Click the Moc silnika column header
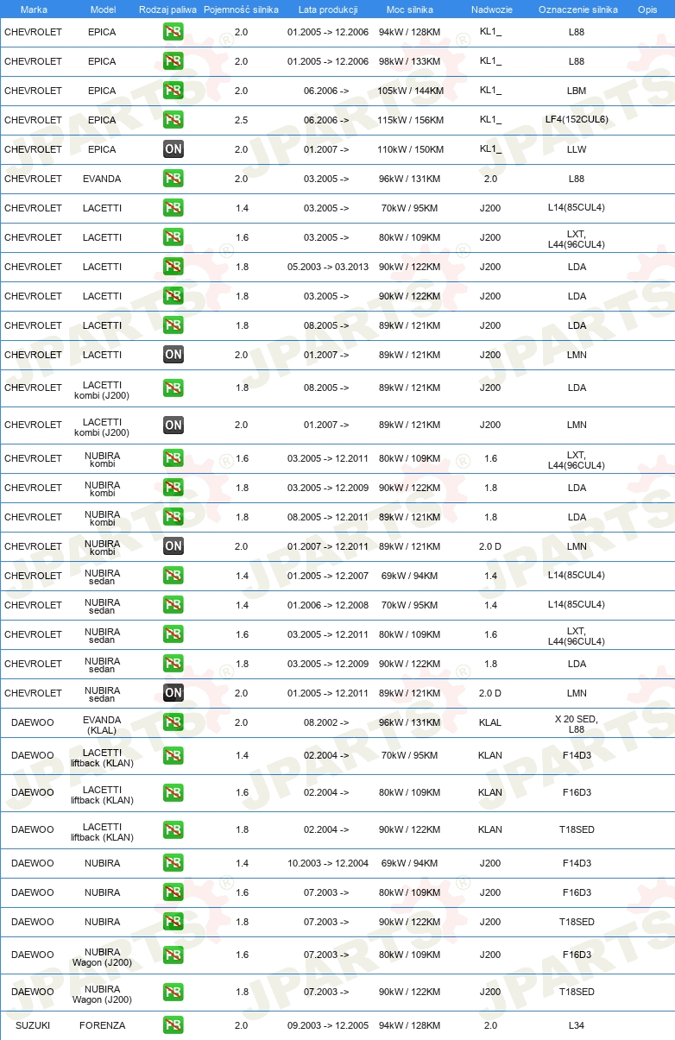The height and width of the screenshot is (1040, 675). point(410,9)
